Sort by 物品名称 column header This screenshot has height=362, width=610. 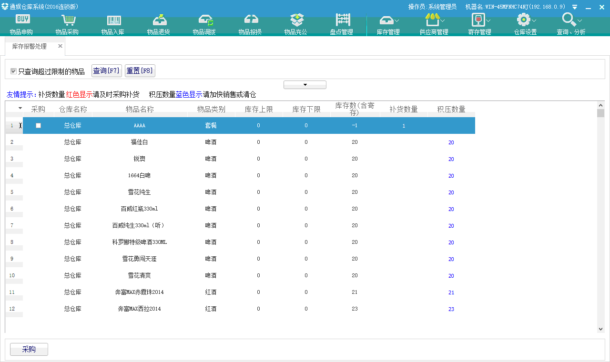(140, 109)
